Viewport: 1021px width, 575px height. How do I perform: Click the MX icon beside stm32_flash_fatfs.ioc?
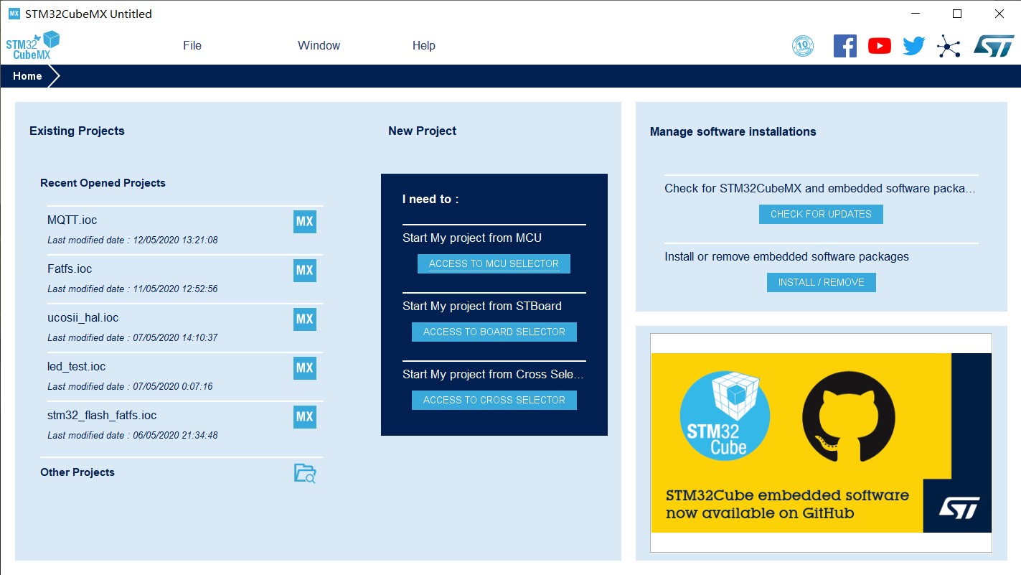click(305, 417)
